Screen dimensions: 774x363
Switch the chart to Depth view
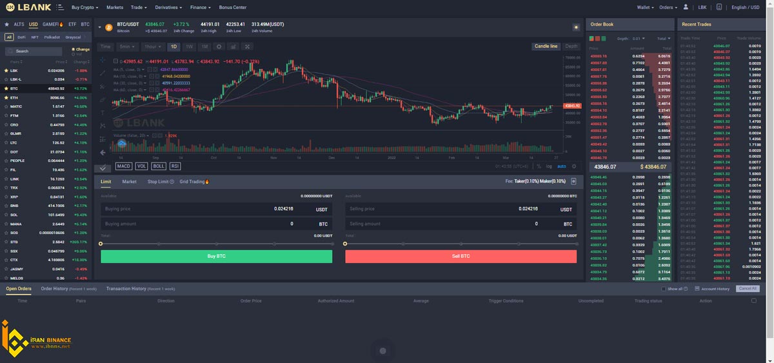point(571,46)
